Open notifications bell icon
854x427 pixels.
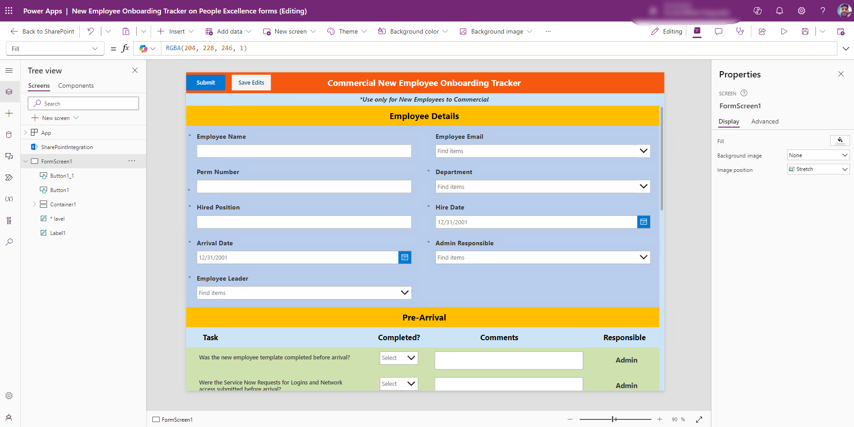pyautogui.click(x=780, y=11)
